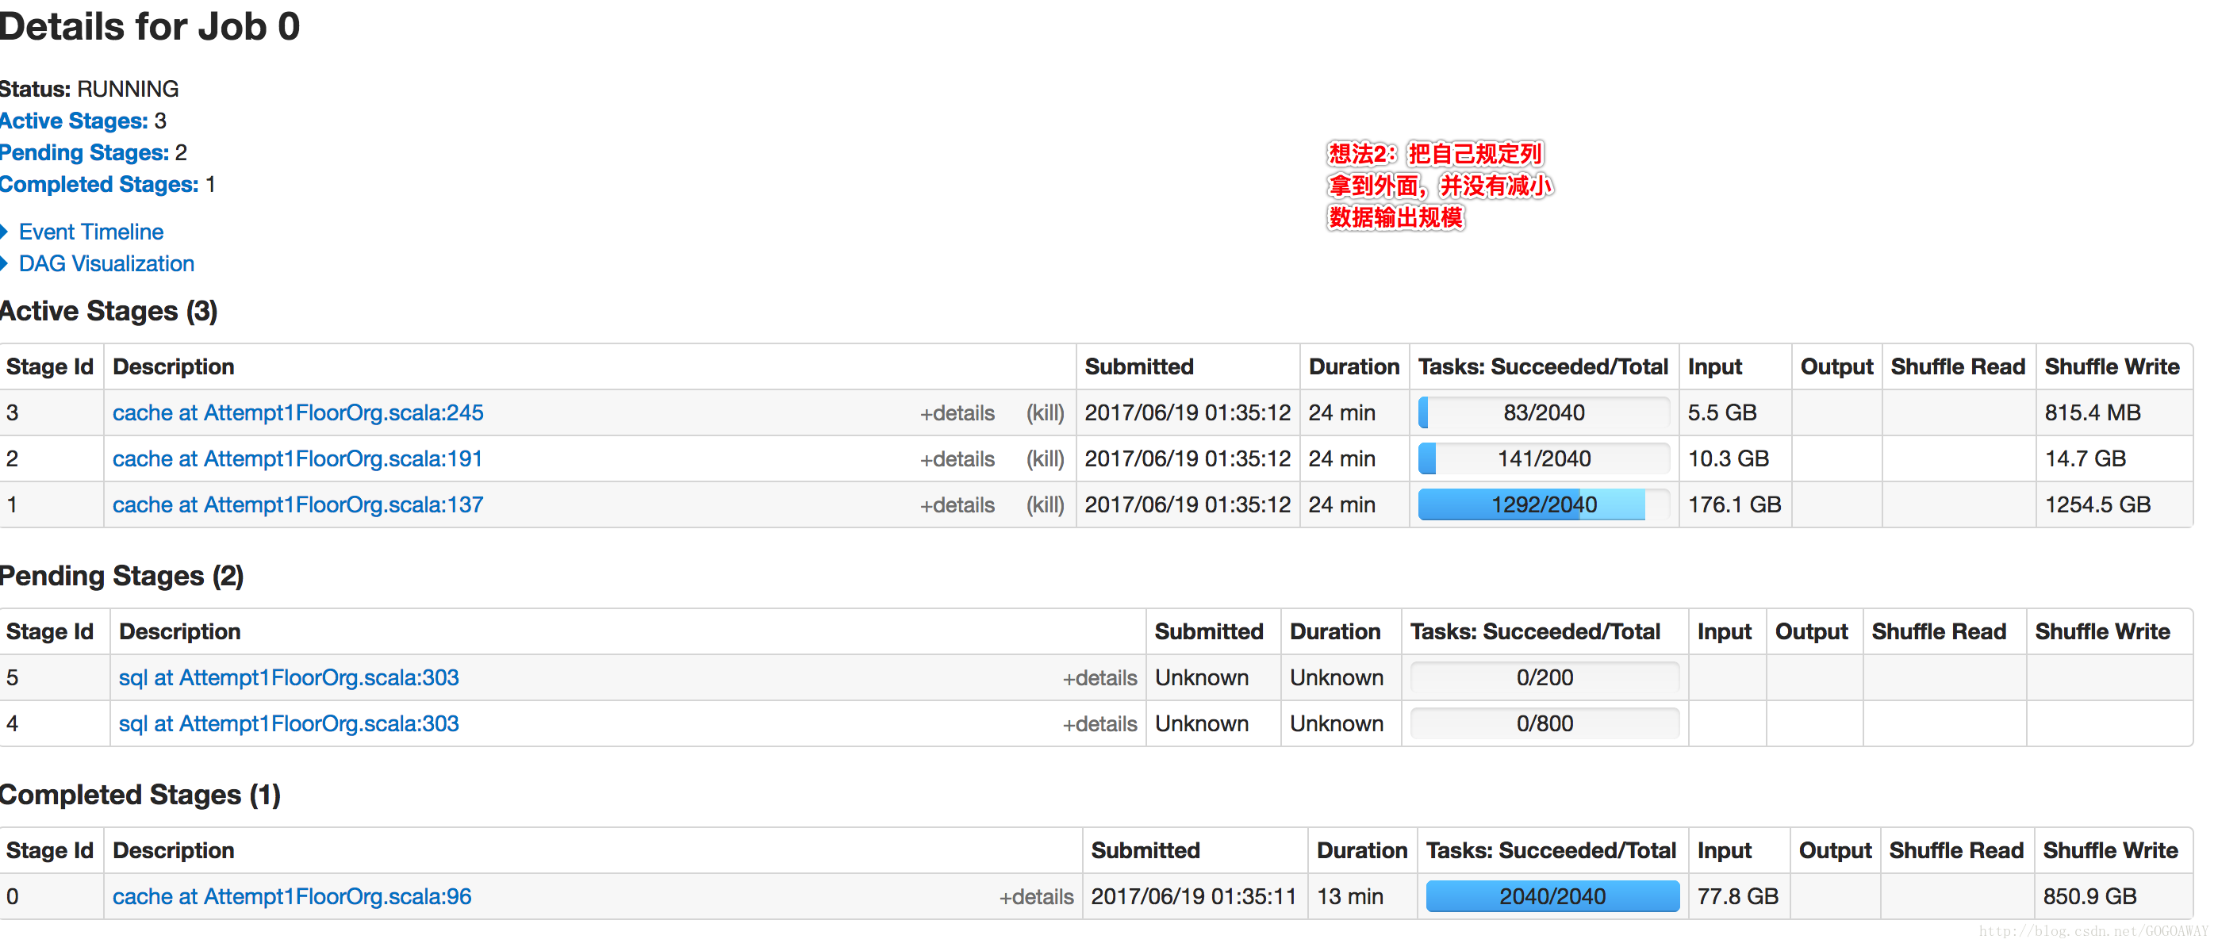Click the 2040/2040 completed progress bar
The height and width of the screenshot is (947, 2218).
point(1552,896)
